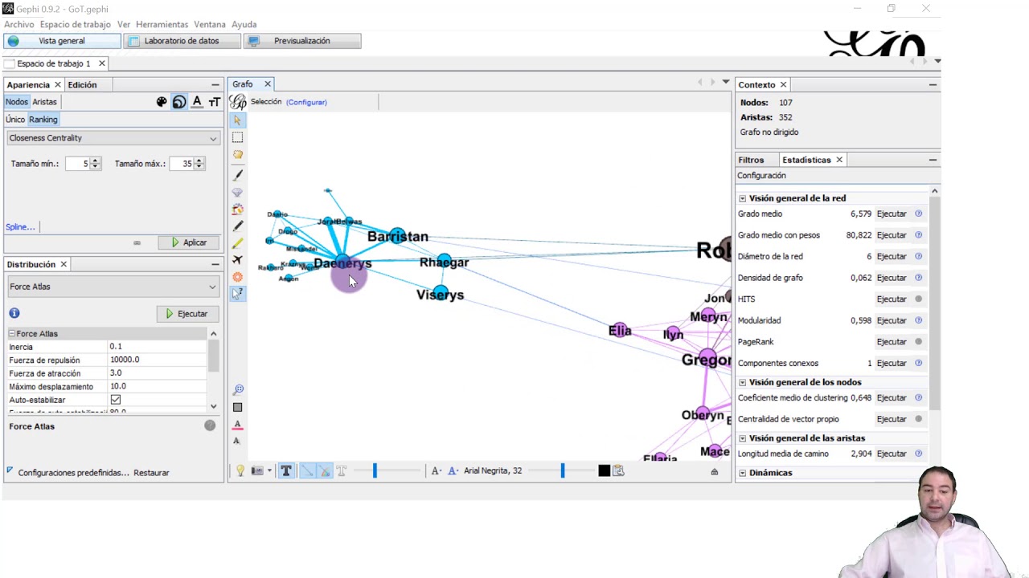Open the Ventana menu
Image resolution: width=1029 pixels, height=578 pixels.
pos(210,25)
